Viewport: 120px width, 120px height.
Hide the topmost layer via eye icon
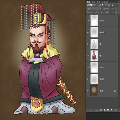[88, 21]
